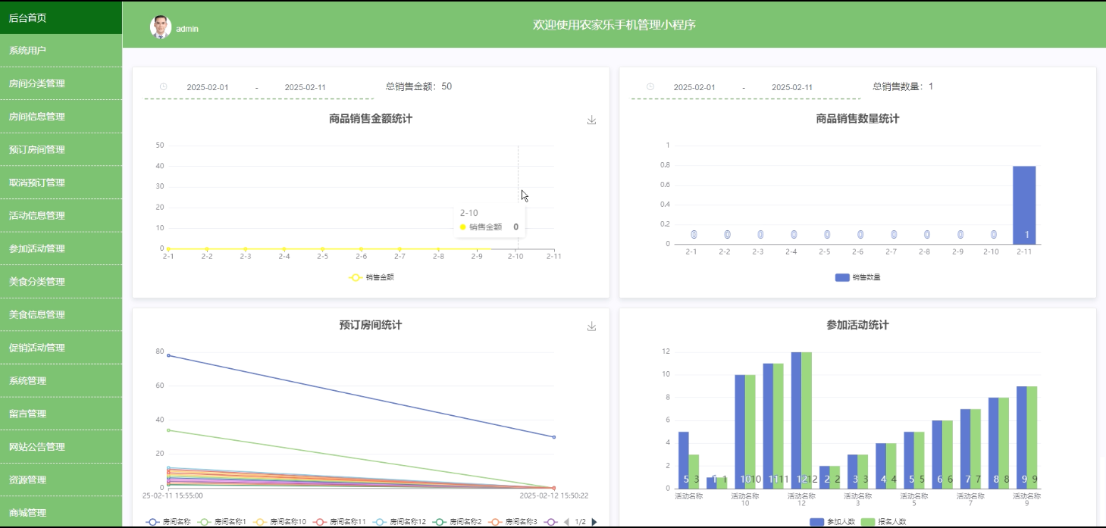The image size is (1106, 528).
Task: Click the 欢迎使用农家乐手机管理小程序 header text
Action: click(614, 25)
